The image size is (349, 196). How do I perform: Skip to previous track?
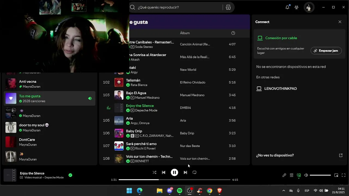pos(164,172)
